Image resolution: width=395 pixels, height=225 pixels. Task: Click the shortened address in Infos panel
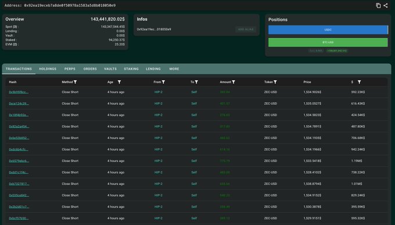[154, 30]
